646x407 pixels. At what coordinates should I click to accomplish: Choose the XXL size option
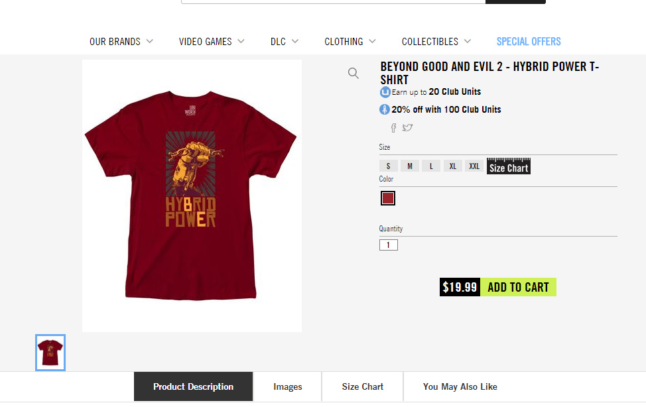(474, 166)
